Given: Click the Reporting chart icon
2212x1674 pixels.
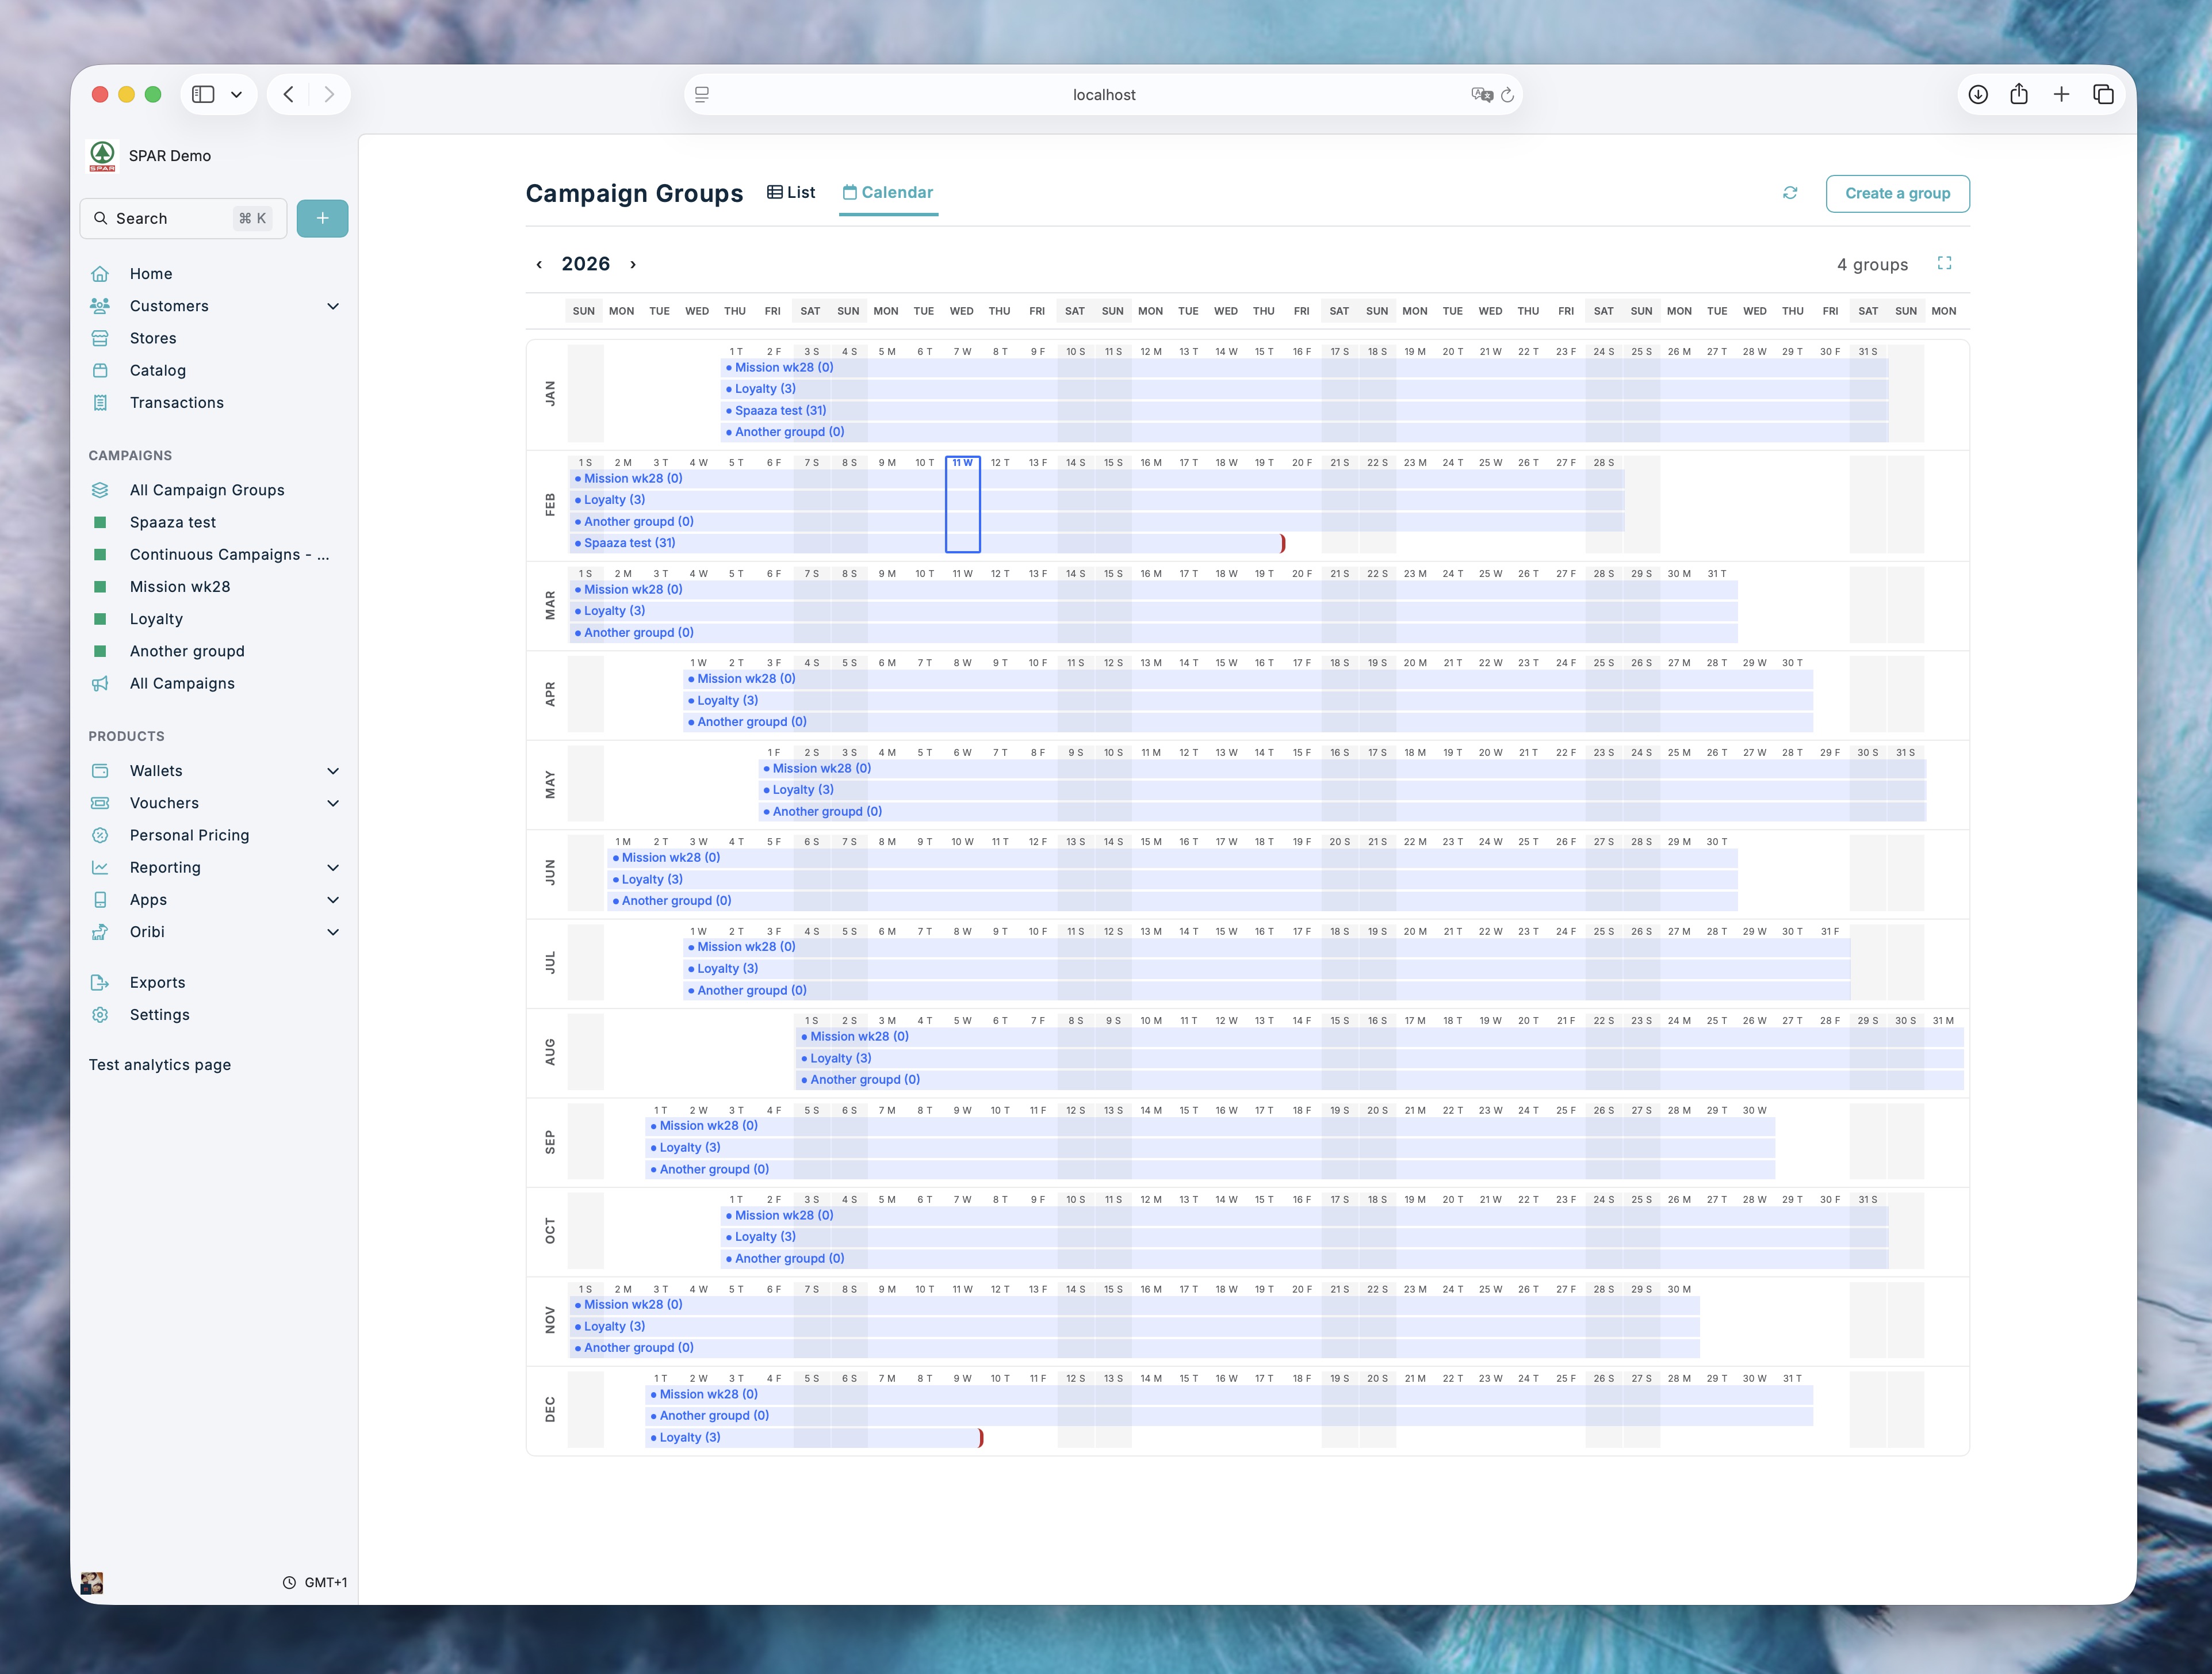Looking at the screenshot, I should point(101,867).
